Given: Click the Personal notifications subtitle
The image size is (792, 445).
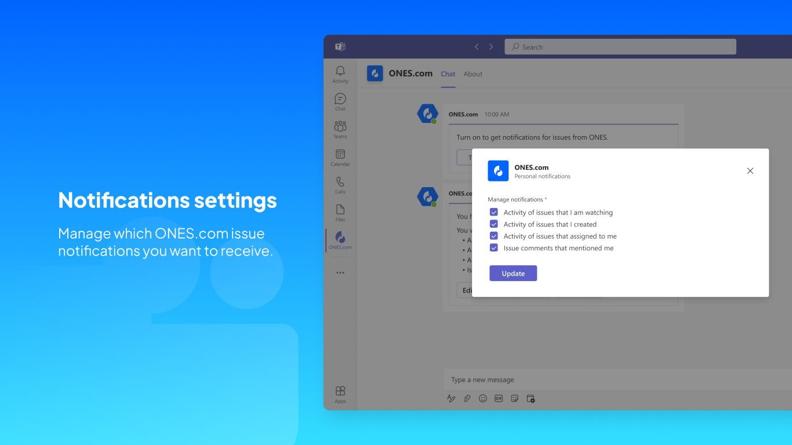Looking at the screenshot, I should [543, 176].
